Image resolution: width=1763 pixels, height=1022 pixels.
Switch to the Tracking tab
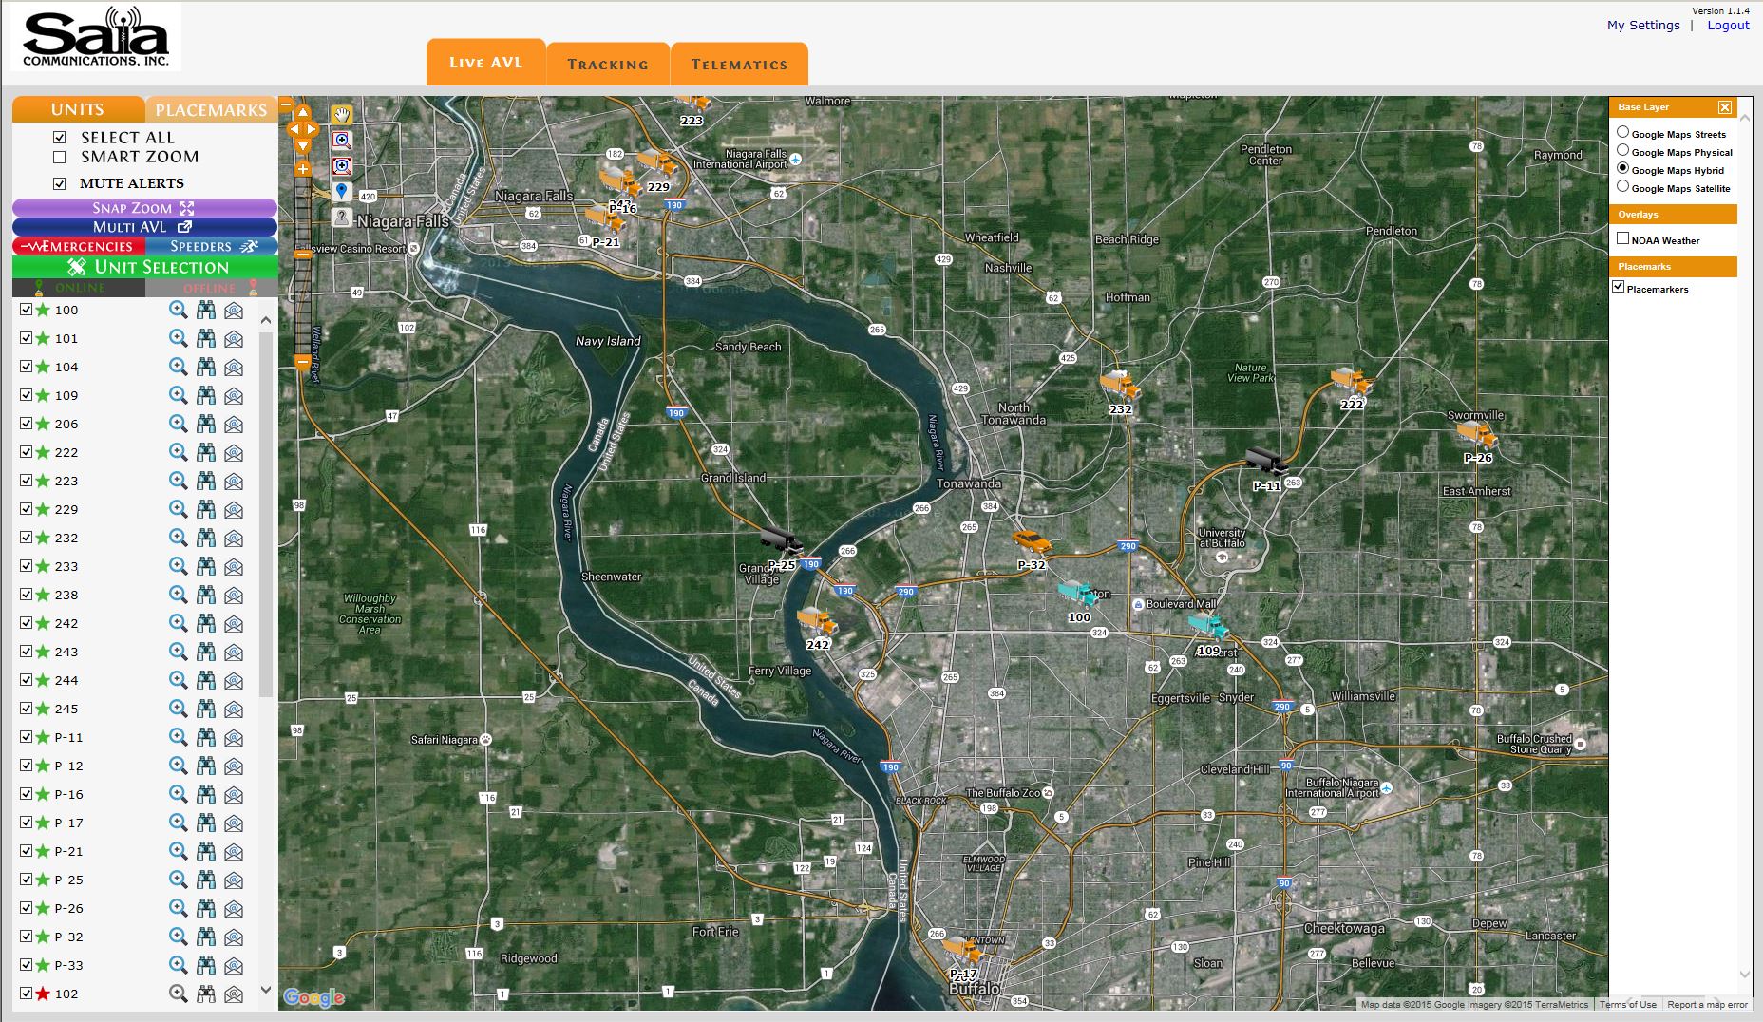(x=608, y=65)
